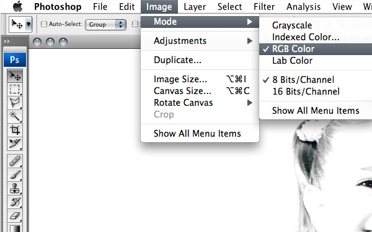Select 8 Bits/Channel depth

tap(316, 80)
